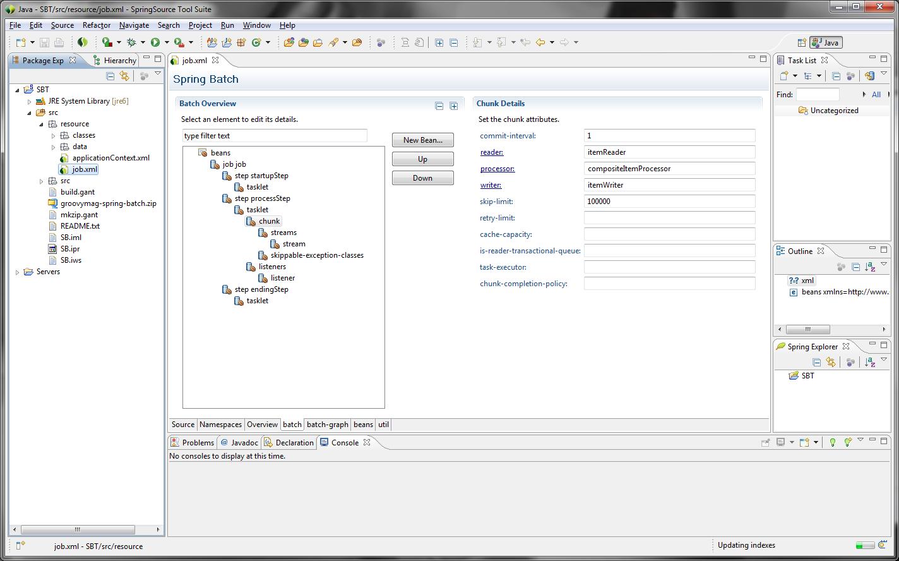The height and width of the screenshot is (561, 899).
Task: Click the Up button
Action: point(423,159)
